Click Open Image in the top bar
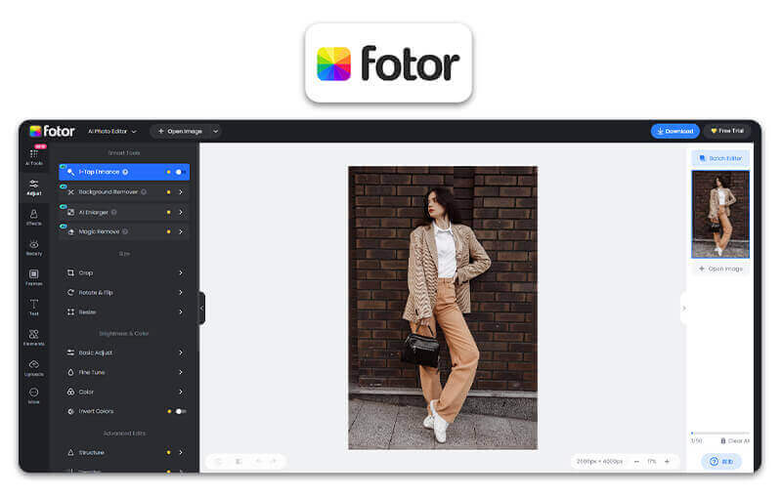Image resolution: width=782 pixels, height=497 pixels. [180, 132]
